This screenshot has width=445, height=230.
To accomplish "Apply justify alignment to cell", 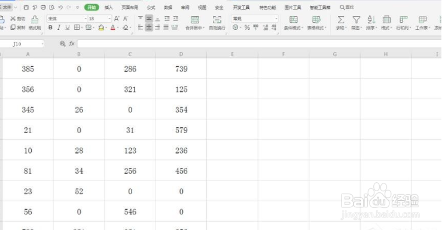I will [166, 27].
